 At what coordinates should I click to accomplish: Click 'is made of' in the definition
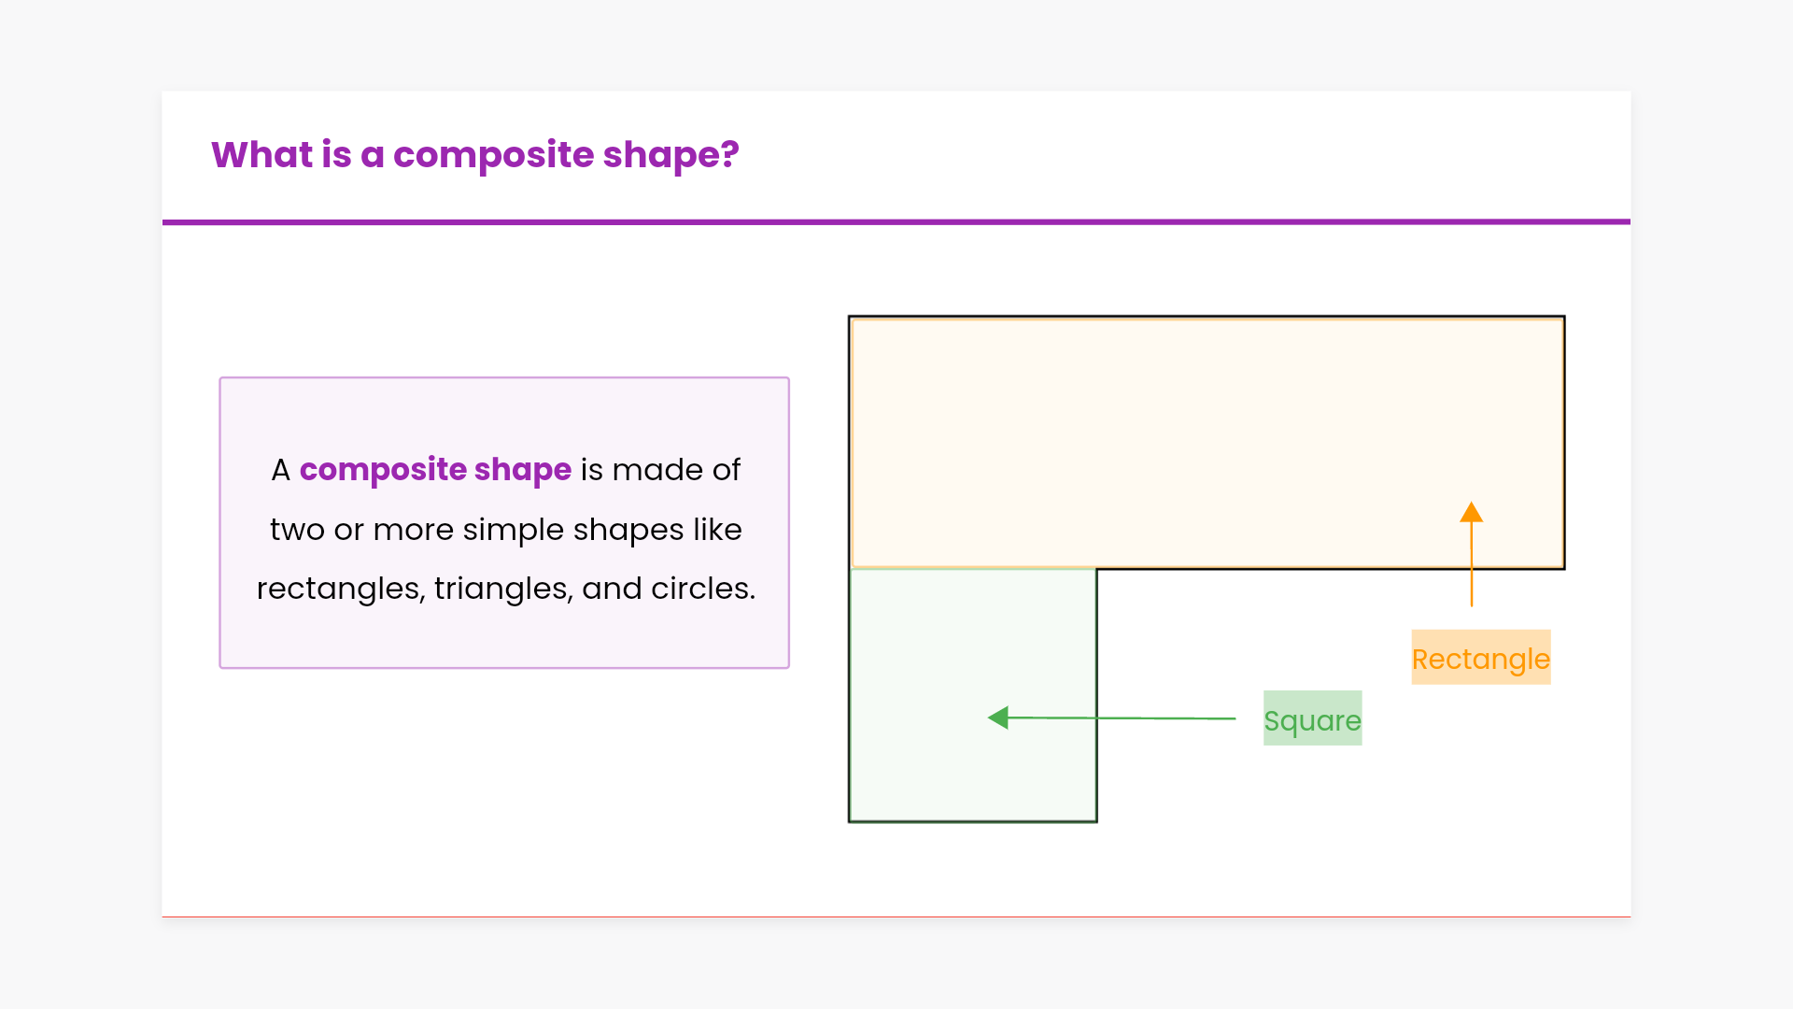660,469
